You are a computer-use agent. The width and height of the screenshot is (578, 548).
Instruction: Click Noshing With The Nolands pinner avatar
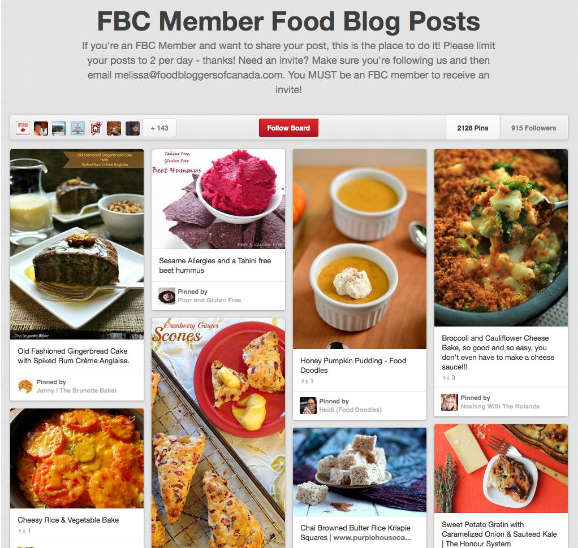pyautogui.click(x=450, y=402)
